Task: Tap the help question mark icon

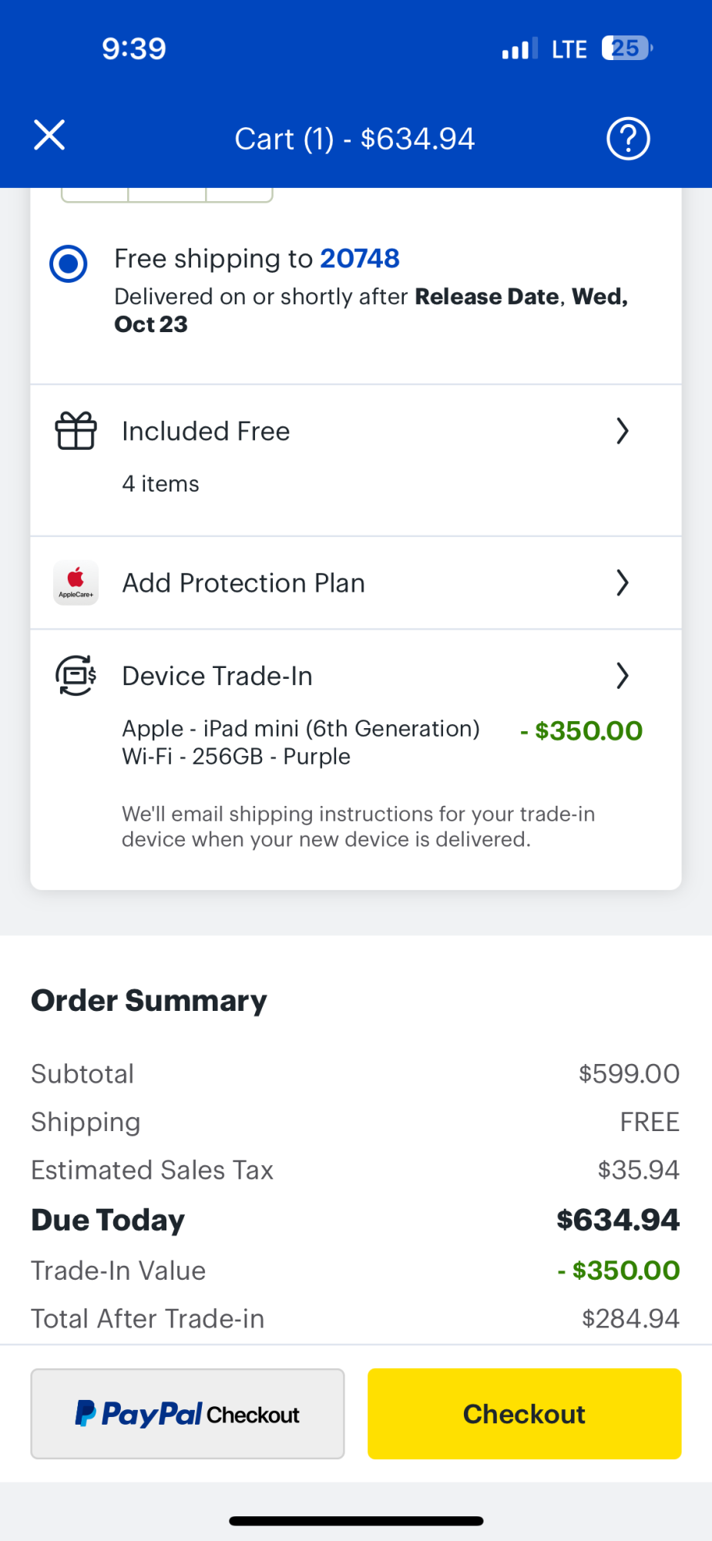Action: (628, 139)
